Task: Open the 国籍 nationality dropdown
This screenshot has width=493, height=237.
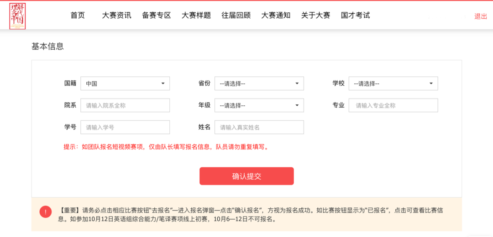Action: [125, 83]
